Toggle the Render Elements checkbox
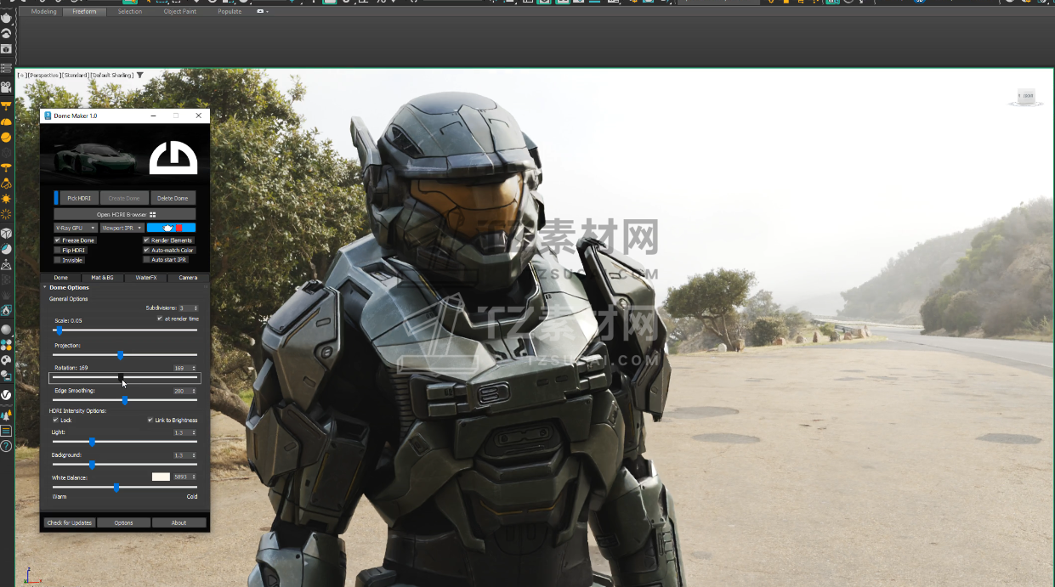 point(146,240)
